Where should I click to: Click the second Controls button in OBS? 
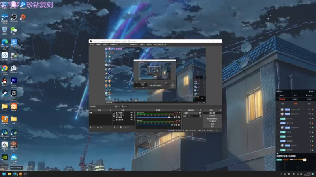pyautogui.click(x=212, y=116)
